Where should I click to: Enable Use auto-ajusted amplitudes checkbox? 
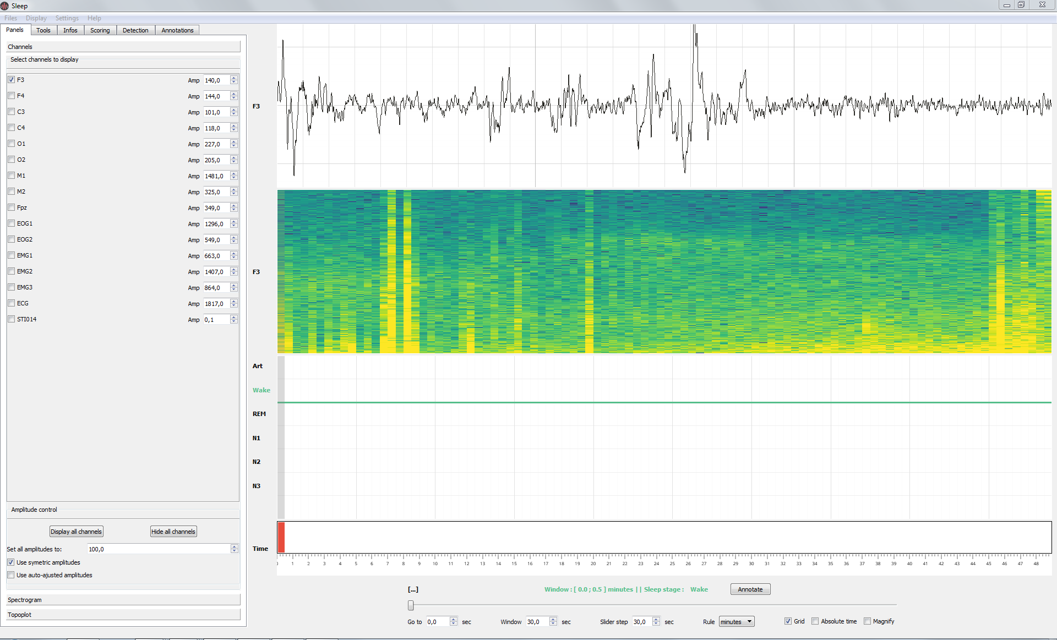click(x=11, y=575)
